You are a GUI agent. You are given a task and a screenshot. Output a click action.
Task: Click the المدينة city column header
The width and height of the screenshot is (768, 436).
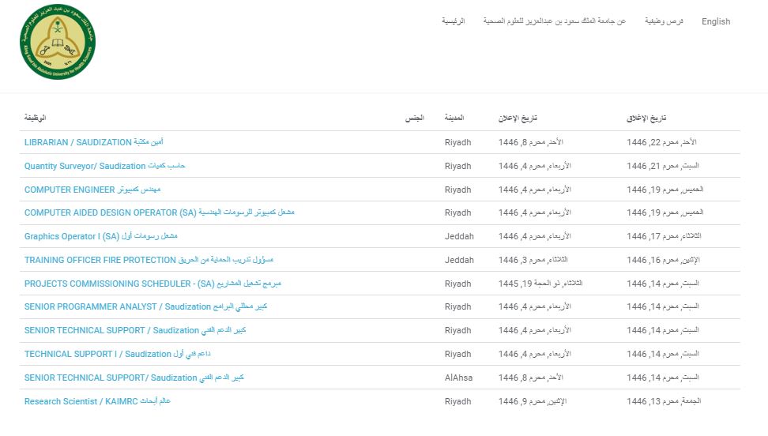pyautogui.click(x=454, y=118)
